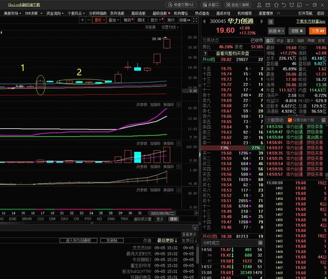Image resolution: width=328 pixels, height=279 pixels.
Task: Close the bottom indicator sub-panel X
Action: click(x=179, y=190)
